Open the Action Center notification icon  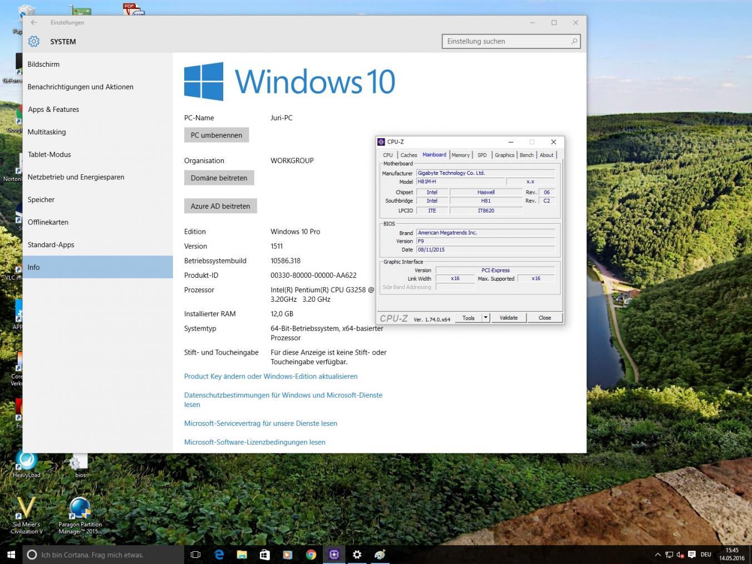(x=692, y=555)
